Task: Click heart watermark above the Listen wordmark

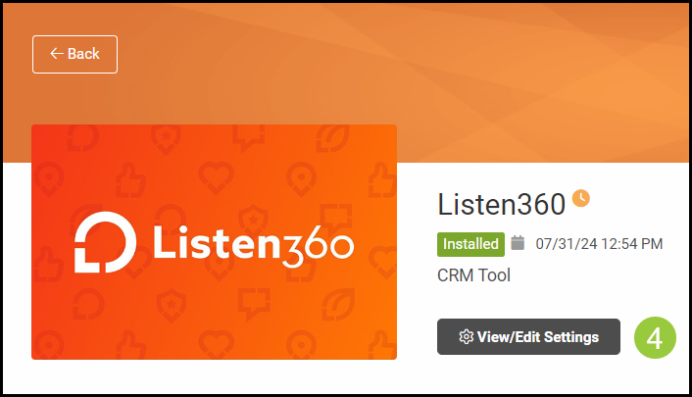Action: click(216, 177)
